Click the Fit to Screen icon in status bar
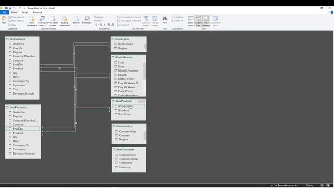Image resolution: width=334 pixels, height=188 pixels. point(271,185)
